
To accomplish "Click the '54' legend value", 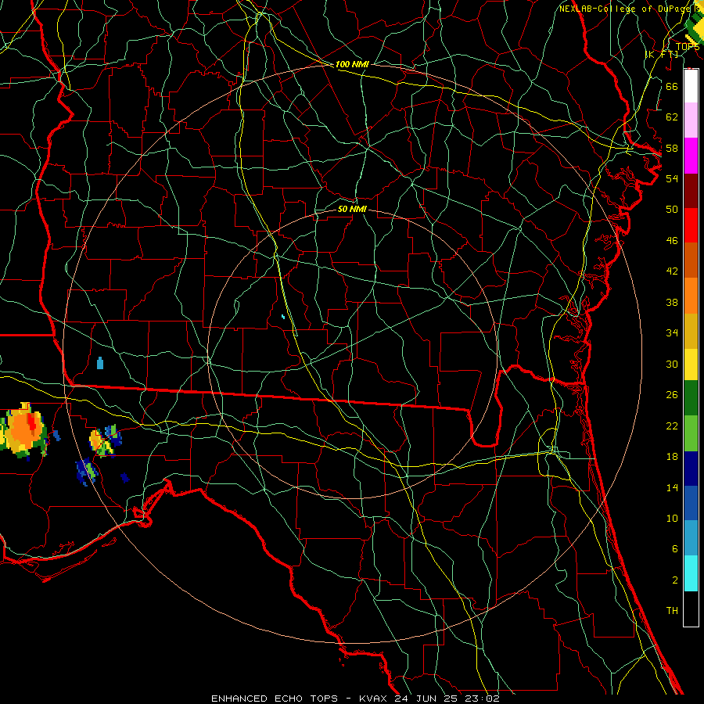I will pyautogui.click(x=672, y=178).
